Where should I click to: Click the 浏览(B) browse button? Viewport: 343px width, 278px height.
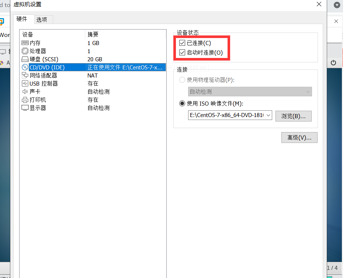pyautogui.click(x=293, y=116)
